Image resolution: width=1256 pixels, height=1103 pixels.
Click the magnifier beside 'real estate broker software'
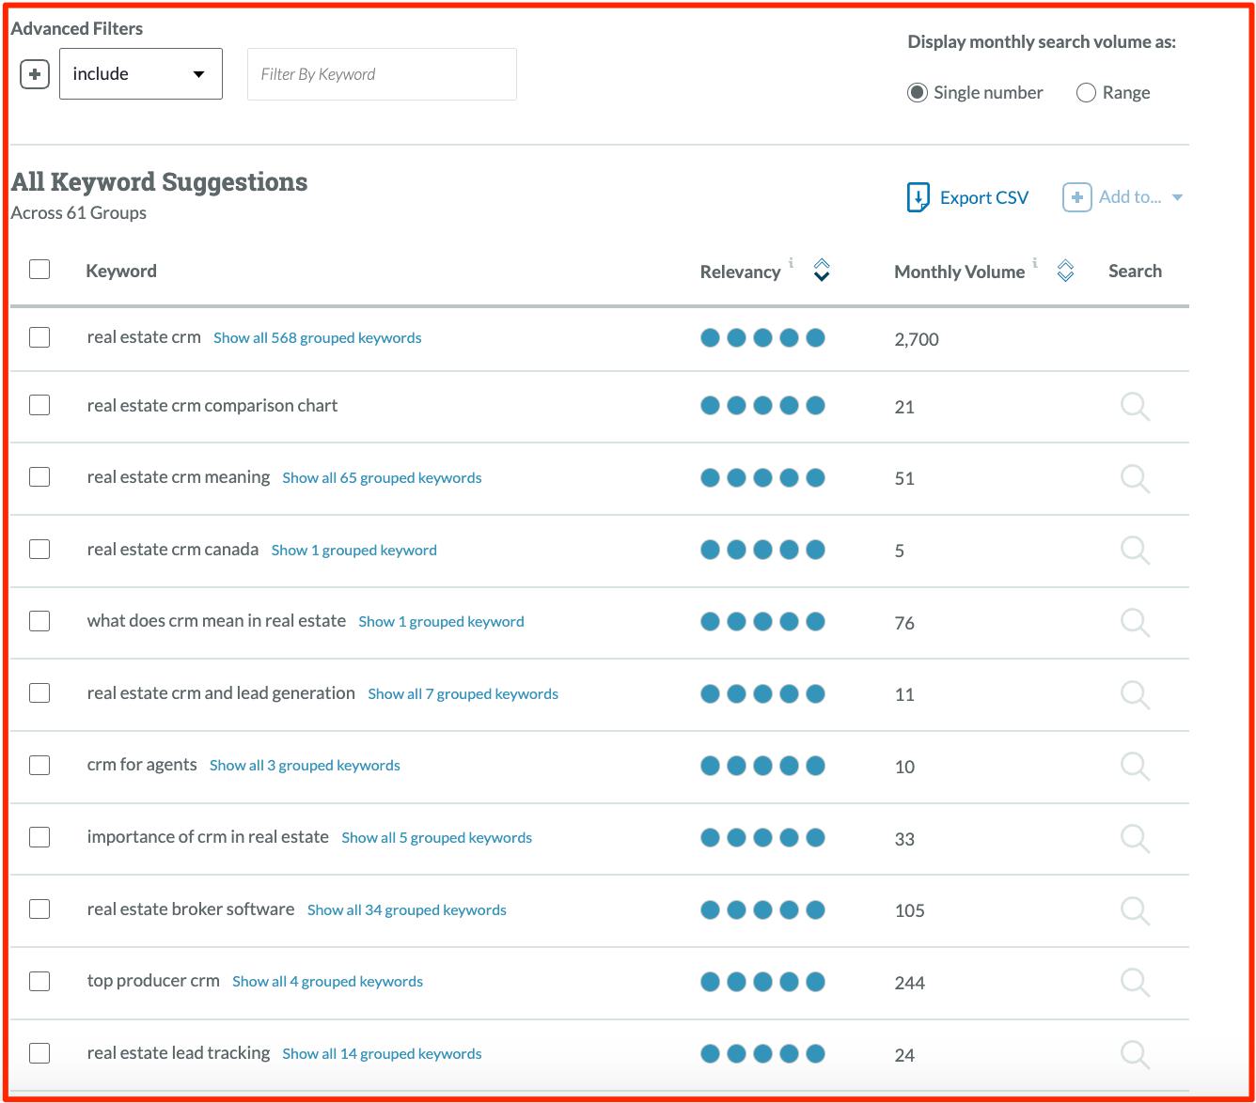coord(1134,910)
